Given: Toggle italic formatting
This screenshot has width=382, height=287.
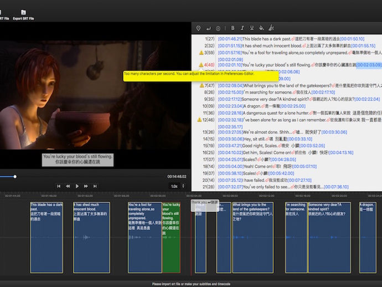Looking at the screenshot, I should (242, 28).
